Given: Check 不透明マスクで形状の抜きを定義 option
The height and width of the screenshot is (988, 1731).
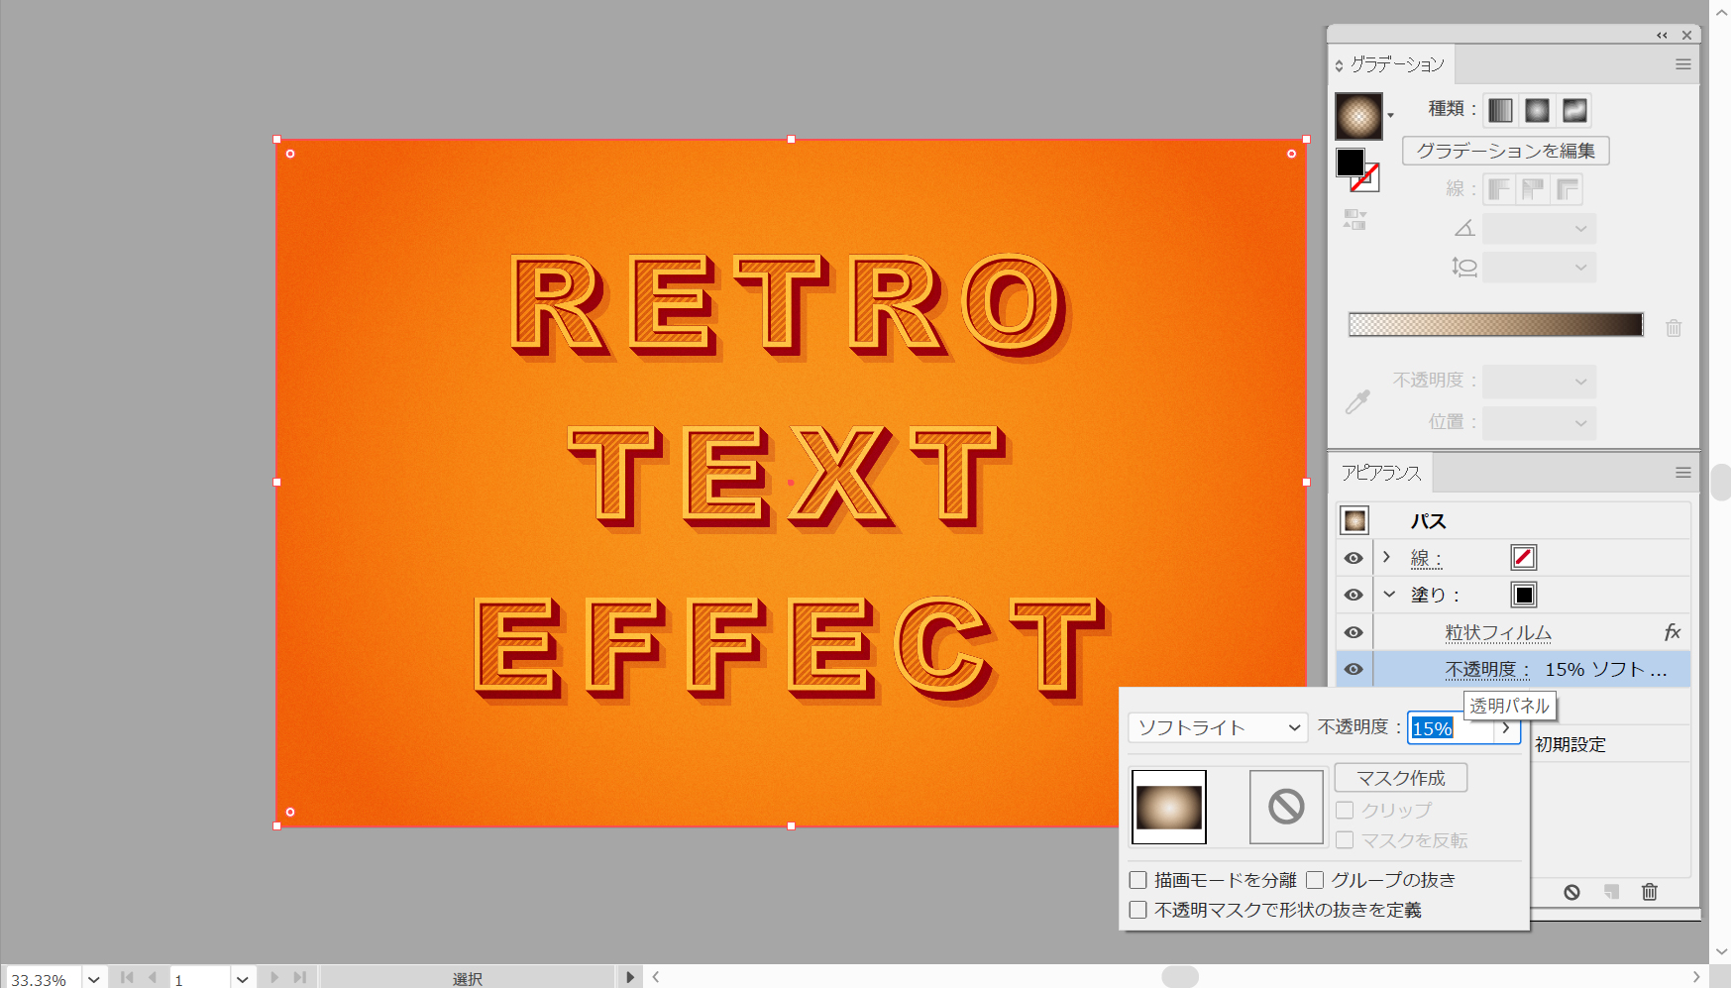Looking at the screenshot, I should (1138, 910).
